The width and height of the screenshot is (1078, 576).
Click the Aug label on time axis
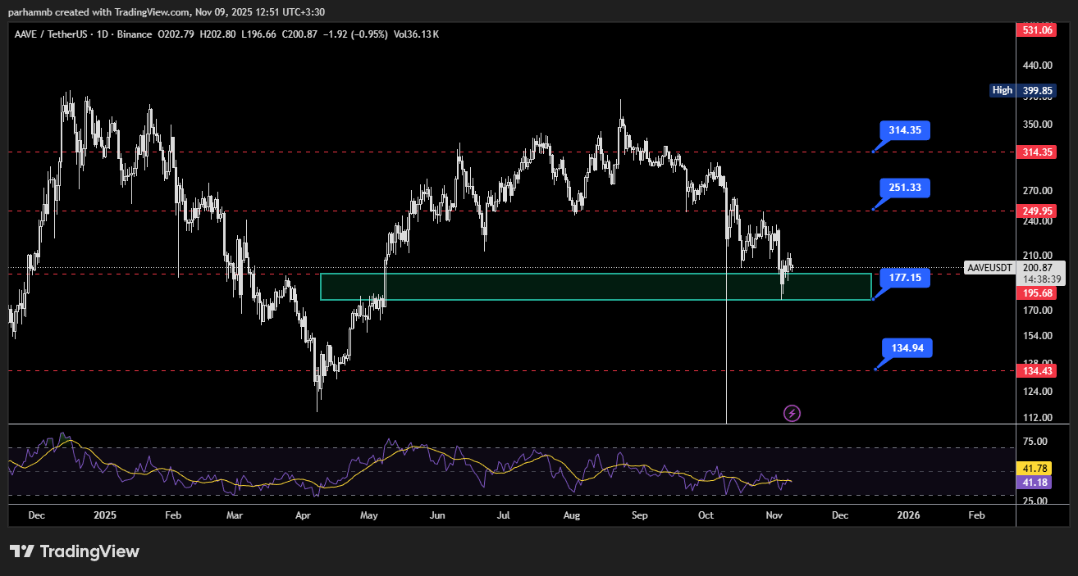pyautogui.click(x=572, y=515)
